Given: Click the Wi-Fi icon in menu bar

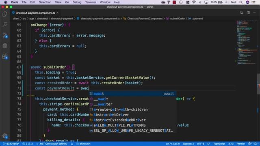Looking at the screenshot, I should [x=194, y=2].
